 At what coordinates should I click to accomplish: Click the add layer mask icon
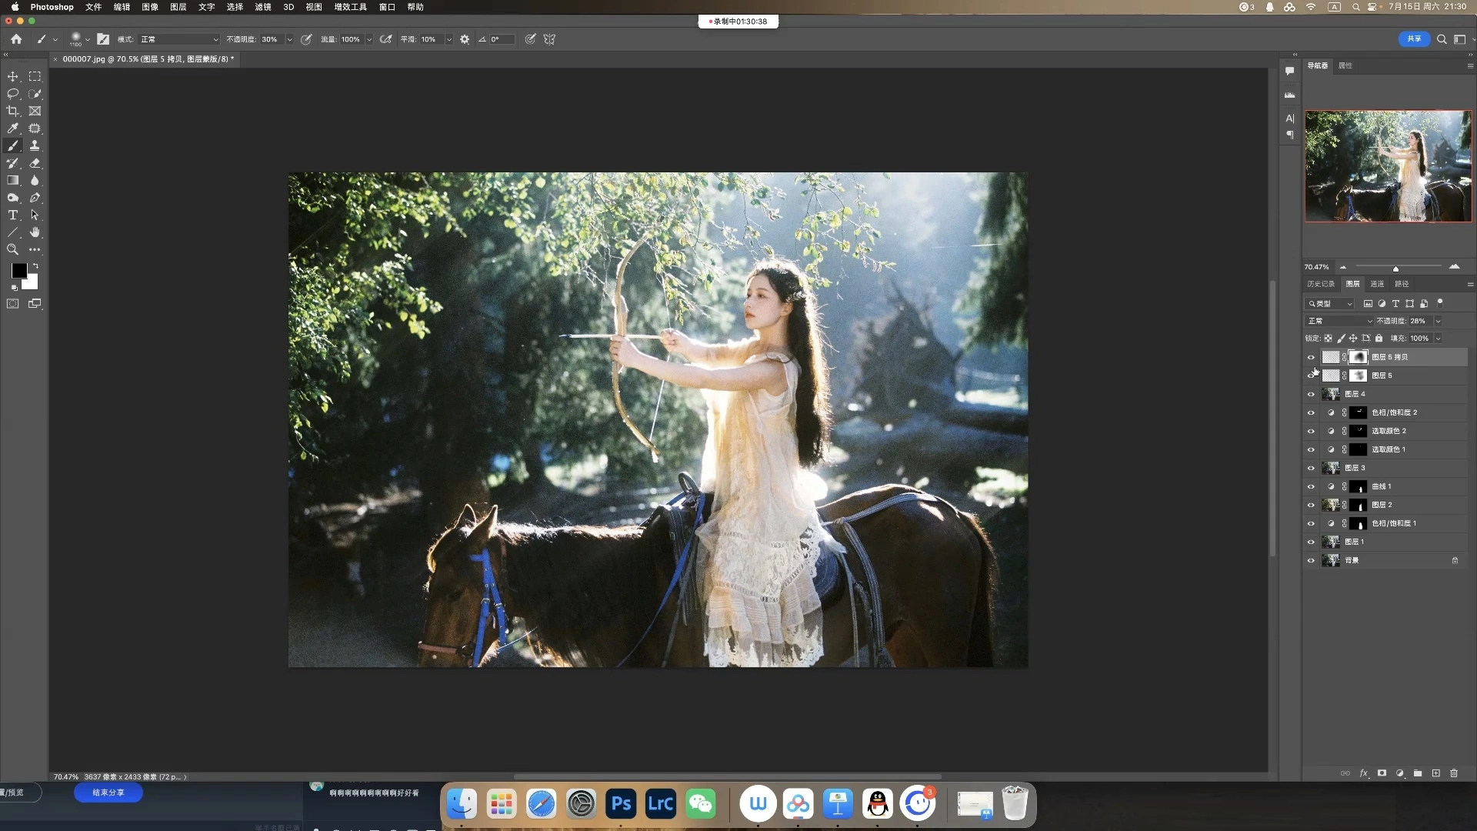pos(1382,773)
